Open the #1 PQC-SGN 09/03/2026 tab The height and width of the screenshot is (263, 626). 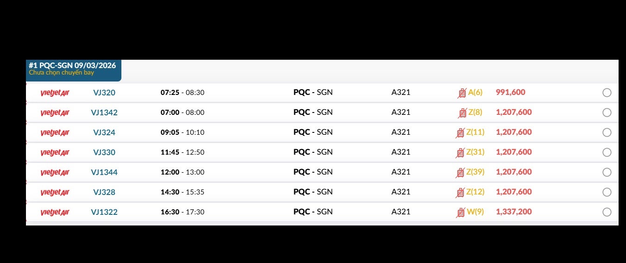coord(73,69)
